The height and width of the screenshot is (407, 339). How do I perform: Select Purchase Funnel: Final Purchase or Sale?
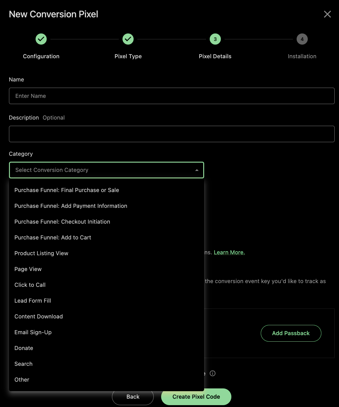tap(106, 190)
